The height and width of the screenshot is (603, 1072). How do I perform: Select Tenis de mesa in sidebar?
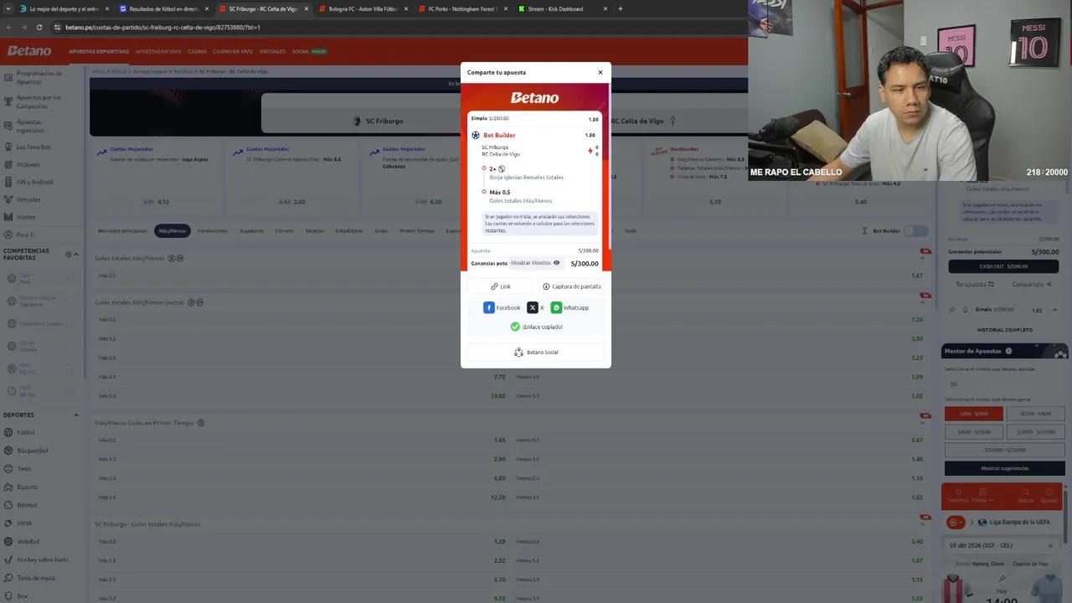click(x=35, y=578)
